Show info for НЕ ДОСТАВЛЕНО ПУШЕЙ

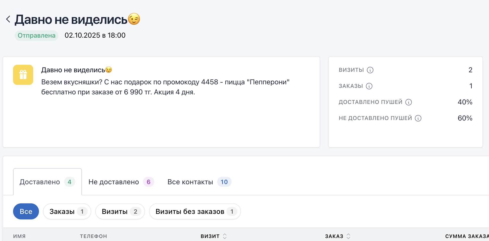pos(418,118)
